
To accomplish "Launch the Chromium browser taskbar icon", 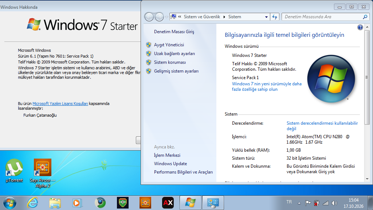I will coord(100,203).
